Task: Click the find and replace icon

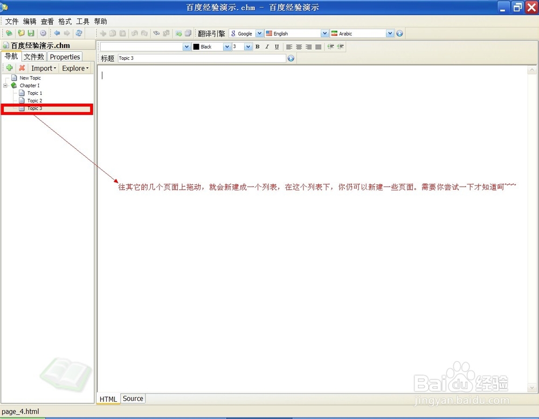Action: click(x=167, y=33)
